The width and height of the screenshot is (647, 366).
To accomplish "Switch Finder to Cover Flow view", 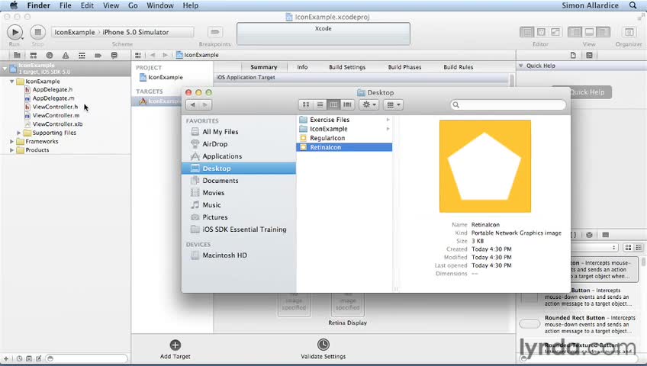I will click(347, 104).
